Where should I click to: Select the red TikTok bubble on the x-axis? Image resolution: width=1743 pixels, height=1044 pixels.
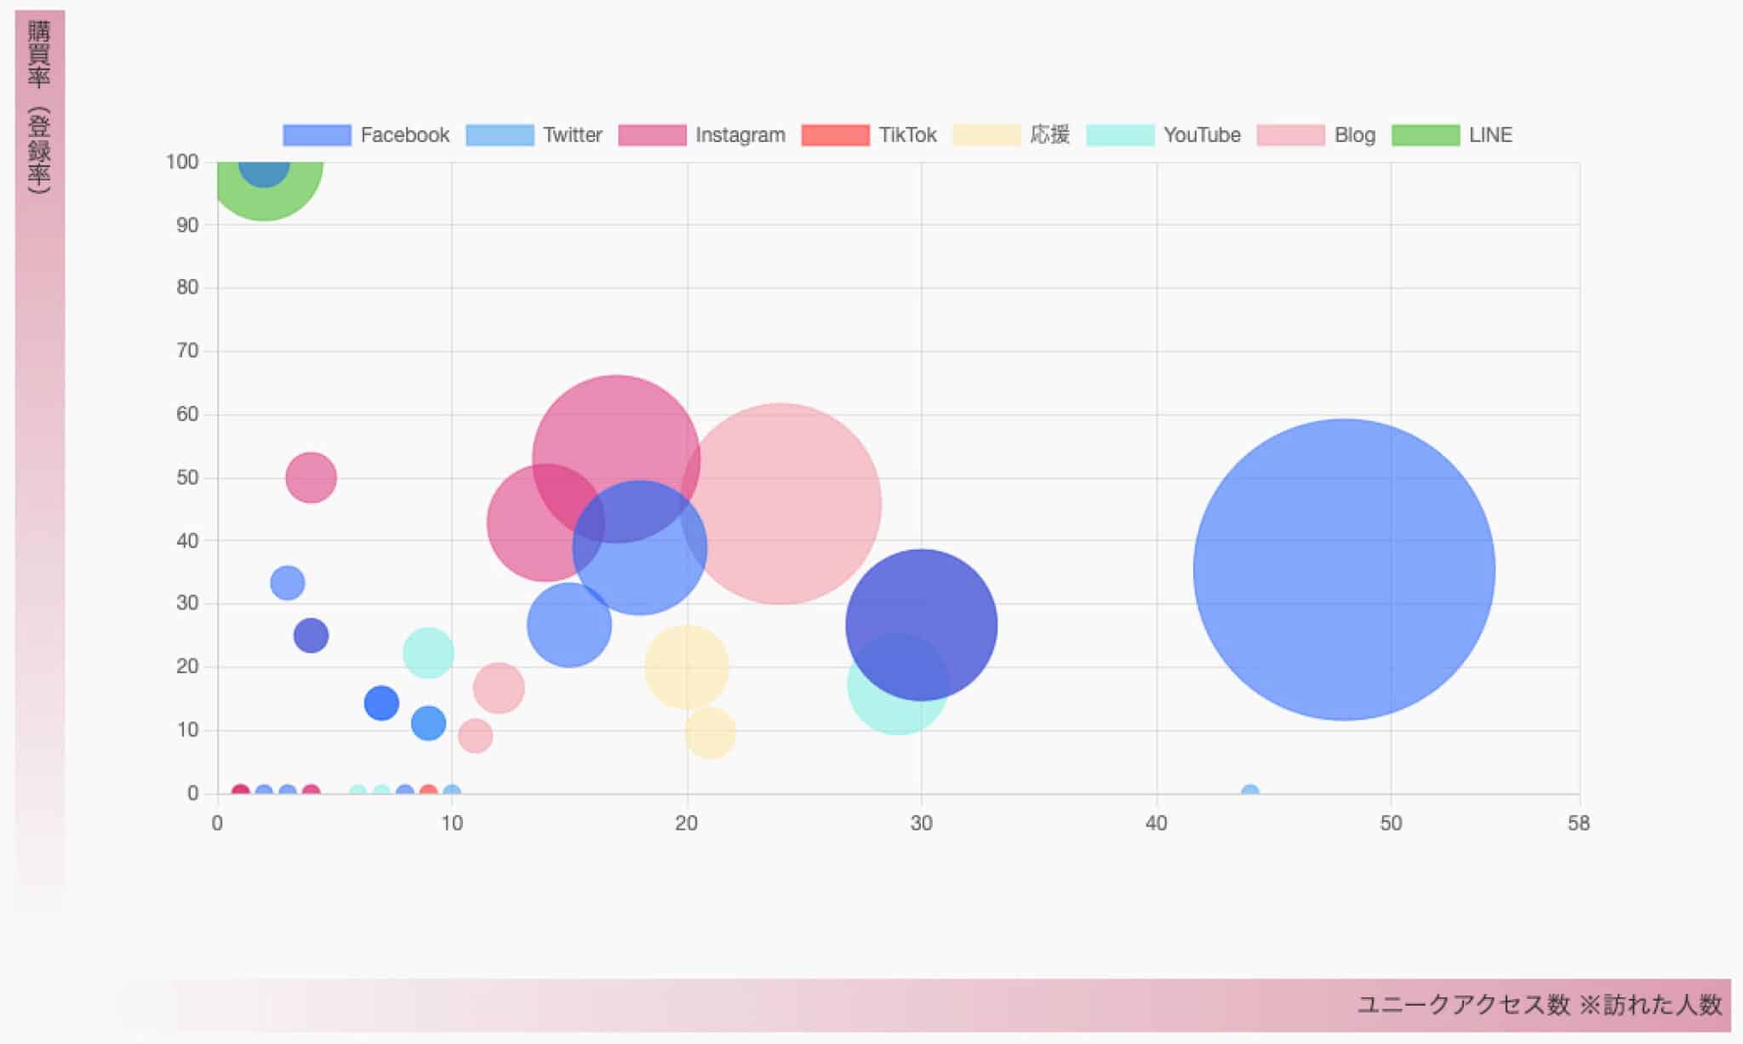pos(428,790)
